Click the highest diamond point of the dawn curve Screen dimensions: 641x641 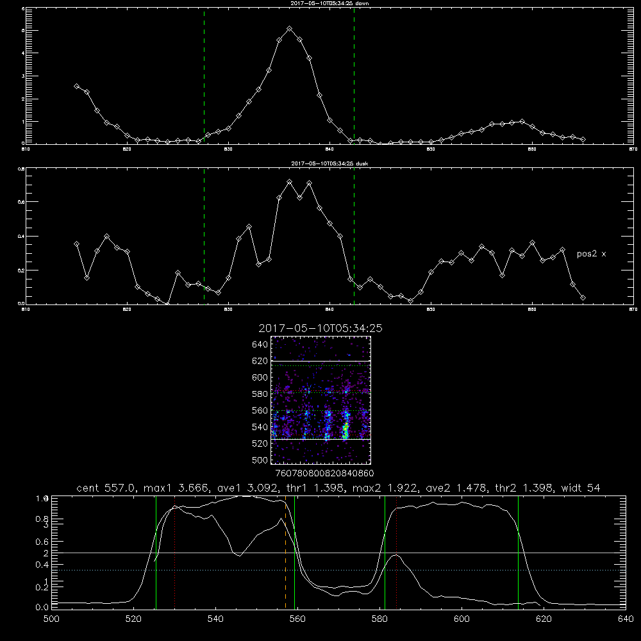click(x=290, y=29)
